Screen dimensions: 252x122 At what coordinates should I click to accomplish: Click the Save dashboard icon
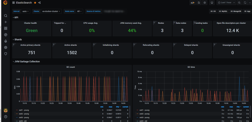tap(199, 3)
